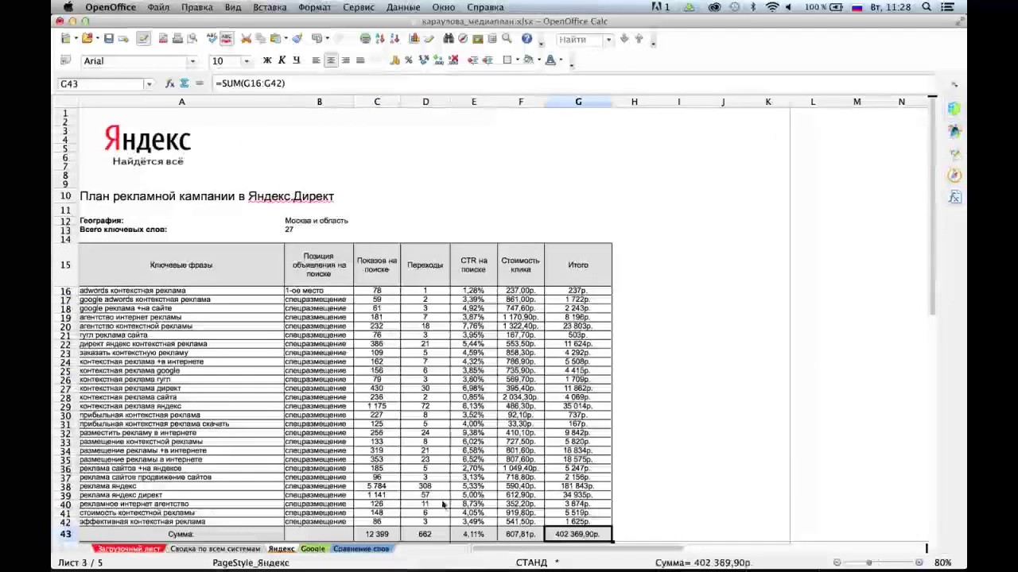Open macOS Spotlight search icon
The height and width of the screenshot is (572, 1018).
927,7
